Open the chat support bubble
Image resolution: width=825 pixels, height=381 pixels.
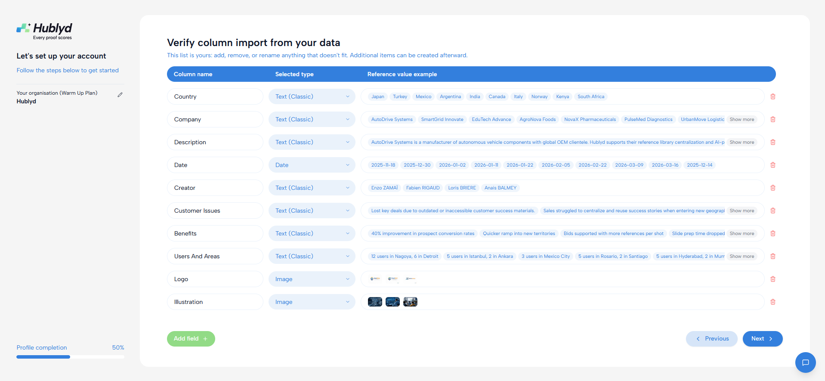click(806, 362)
